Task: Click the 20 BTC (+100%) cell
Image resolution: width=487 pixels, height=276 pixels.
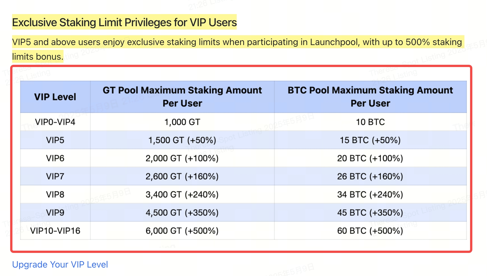Action: tap(370, 158)
